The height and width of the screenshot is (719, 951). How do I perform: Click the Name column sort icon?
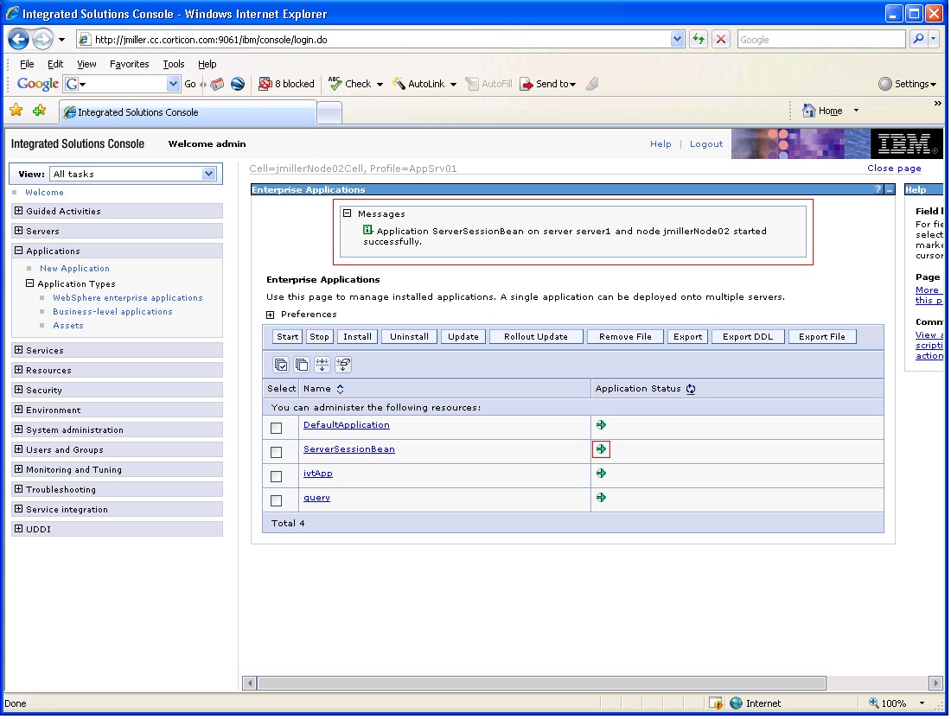(x=341, y=389)
